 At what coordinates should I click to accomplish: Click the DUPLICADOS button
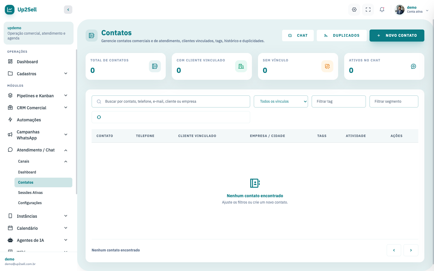click(342, 36)
